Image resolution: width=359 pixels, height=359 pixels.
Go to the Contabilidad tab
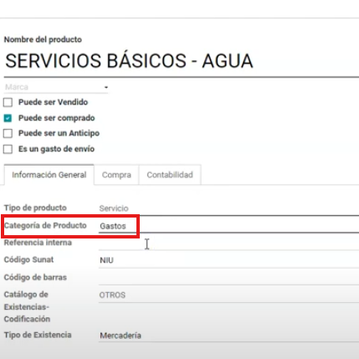point(170,175)
